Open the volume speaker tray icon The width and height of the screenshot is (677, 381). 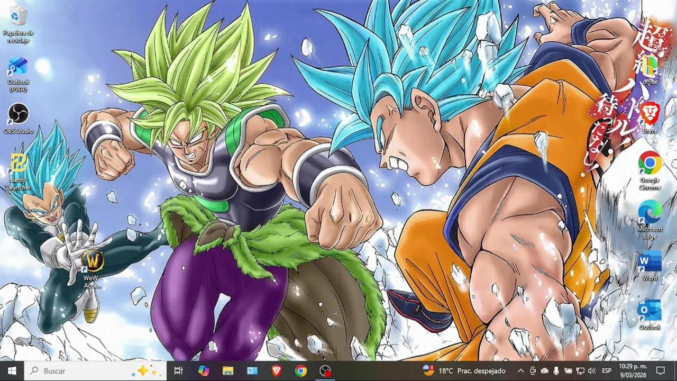pyautogui.click(x=591, y=370)
